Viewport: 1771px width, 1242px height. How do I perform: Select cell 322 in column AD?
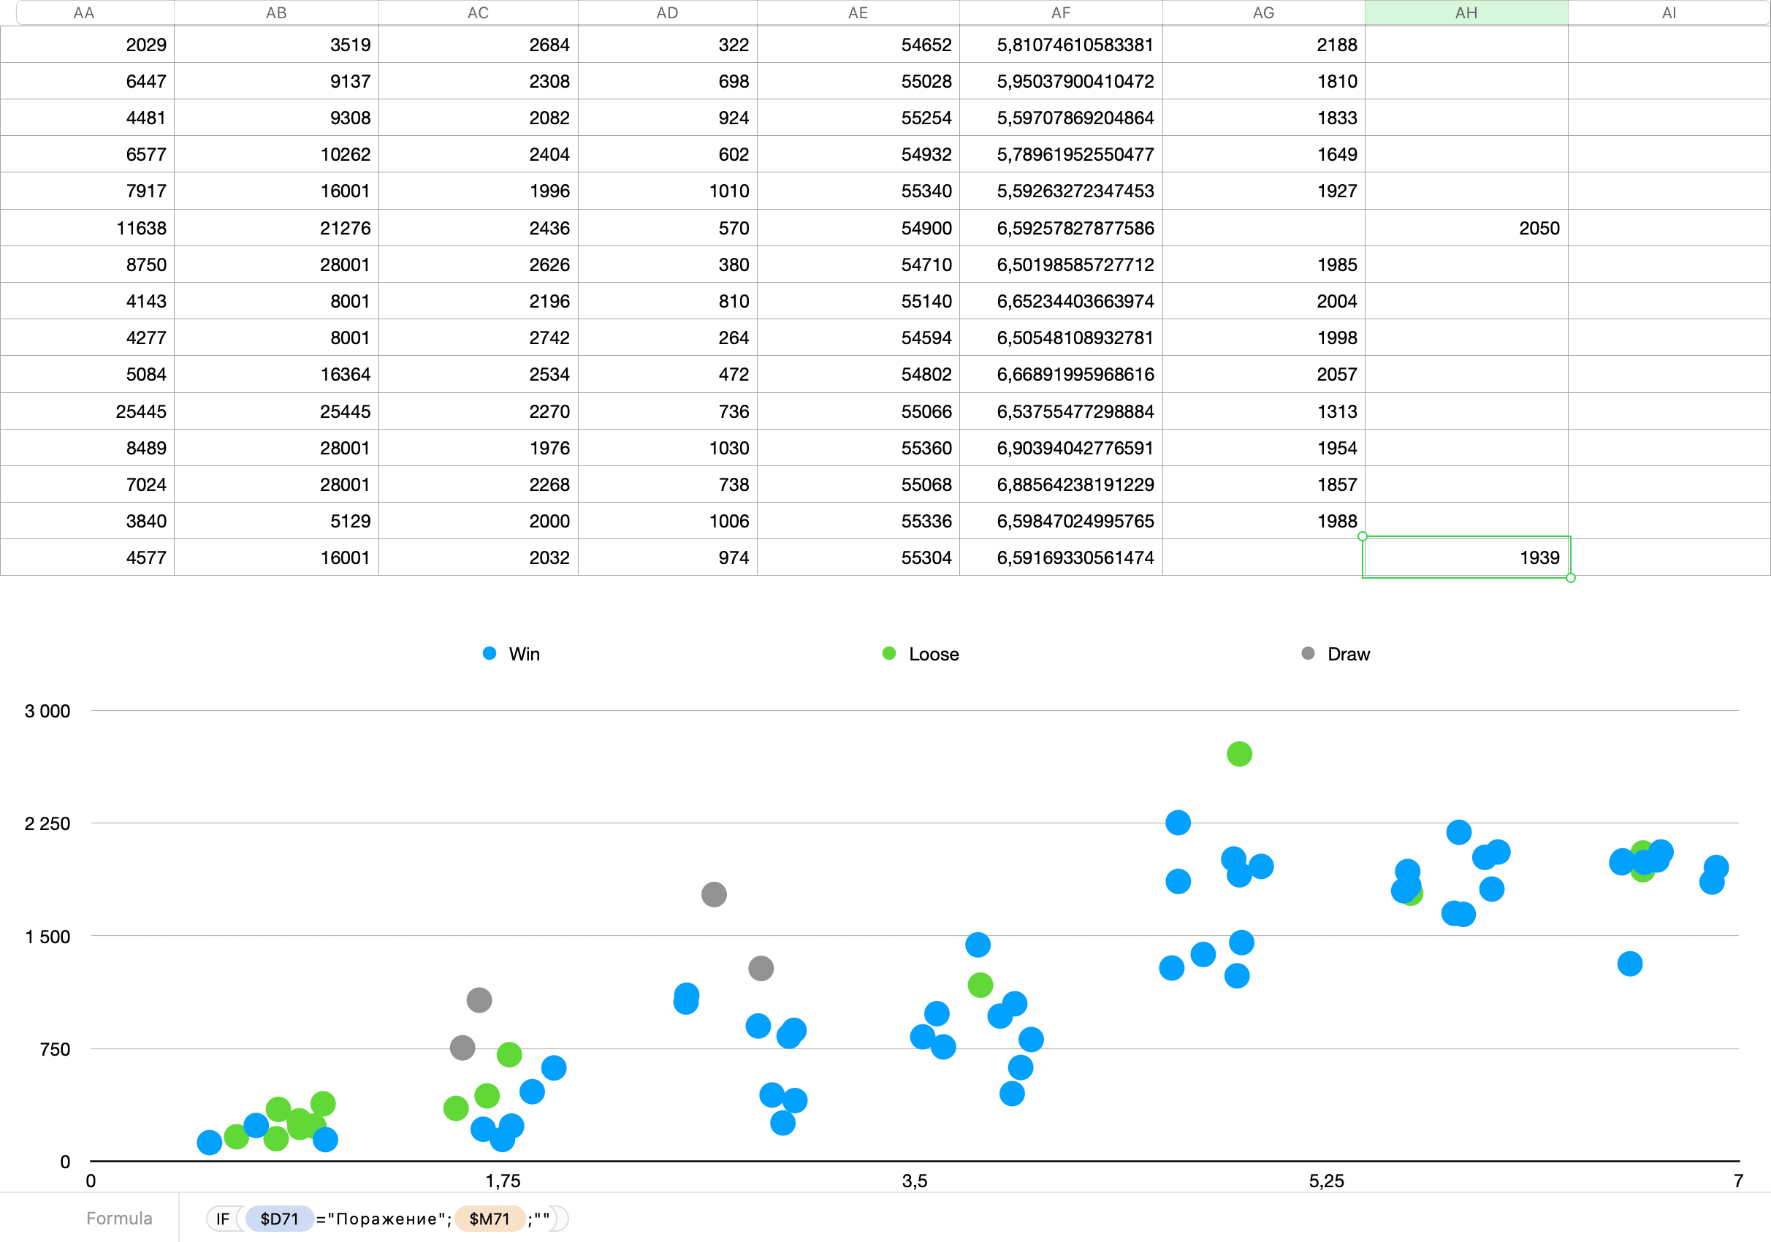(x=667, y=44)
